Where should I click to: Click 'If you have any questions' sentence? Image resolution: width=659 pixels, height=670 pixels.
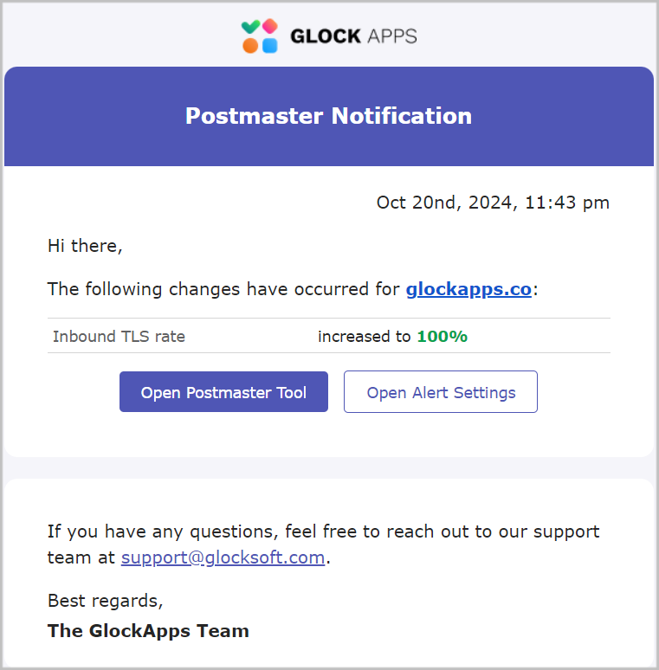pos(323,531)
